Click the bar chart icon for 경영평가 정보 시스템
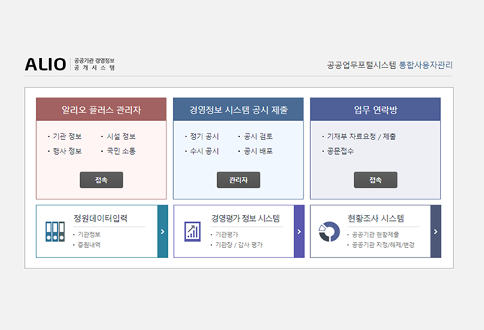484x330 pixels. pos(192,232)
